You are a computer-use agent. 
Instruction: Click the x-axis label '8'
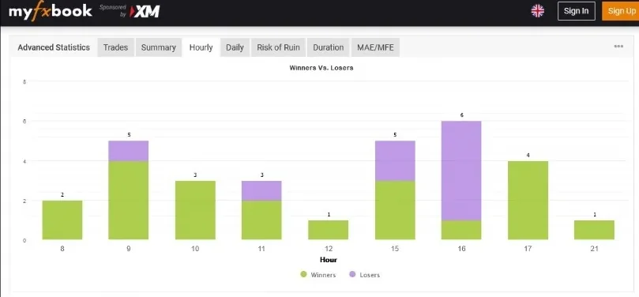coord(62,249)
